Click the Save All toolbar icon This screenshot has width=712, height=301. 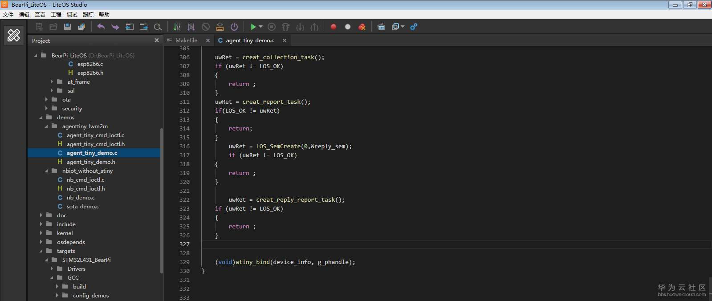81,27
